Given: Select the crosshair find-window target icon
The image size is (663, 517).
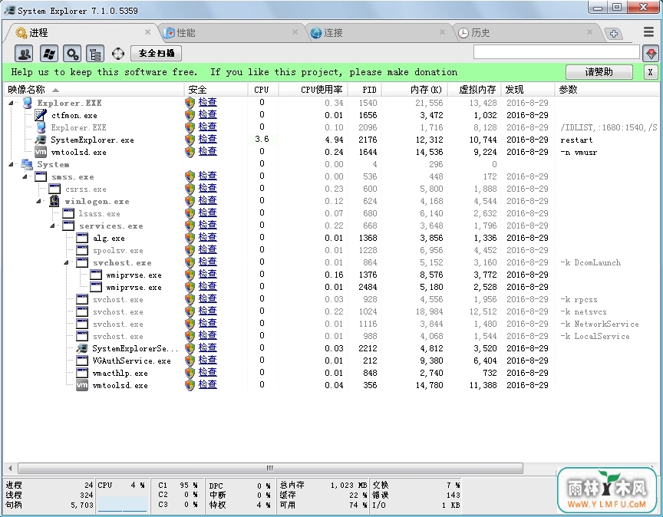Looking at the screenshot, I should click(x=118, y=54).
